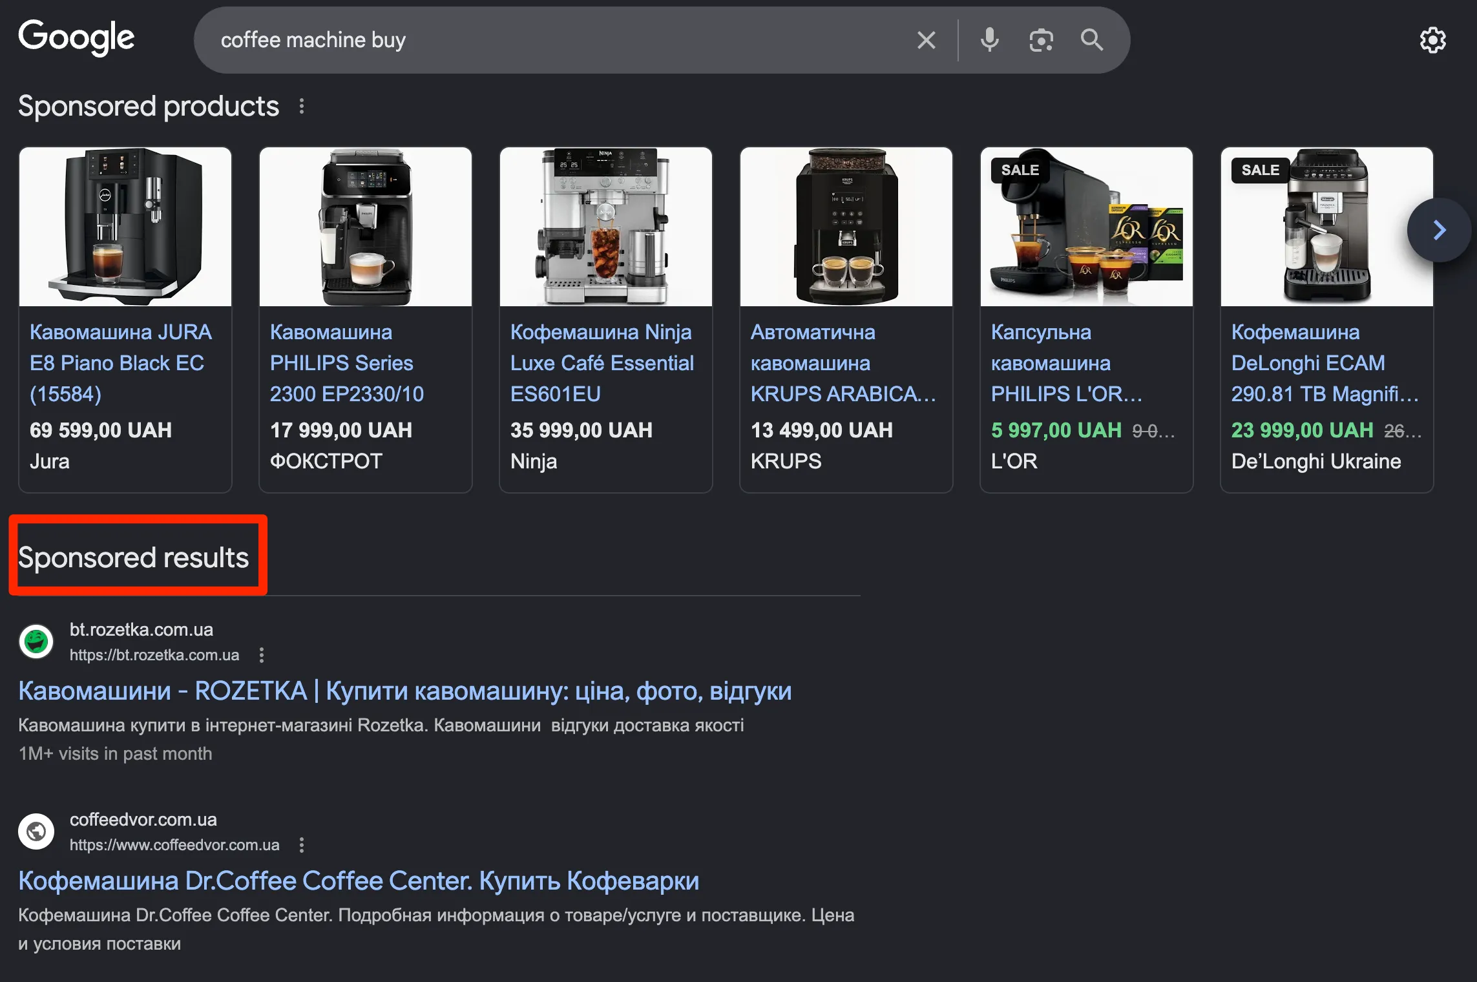Click the https://www.coffeedvor.com.ua URL text
Screen dimensions: 1477x982
(174, 845)
